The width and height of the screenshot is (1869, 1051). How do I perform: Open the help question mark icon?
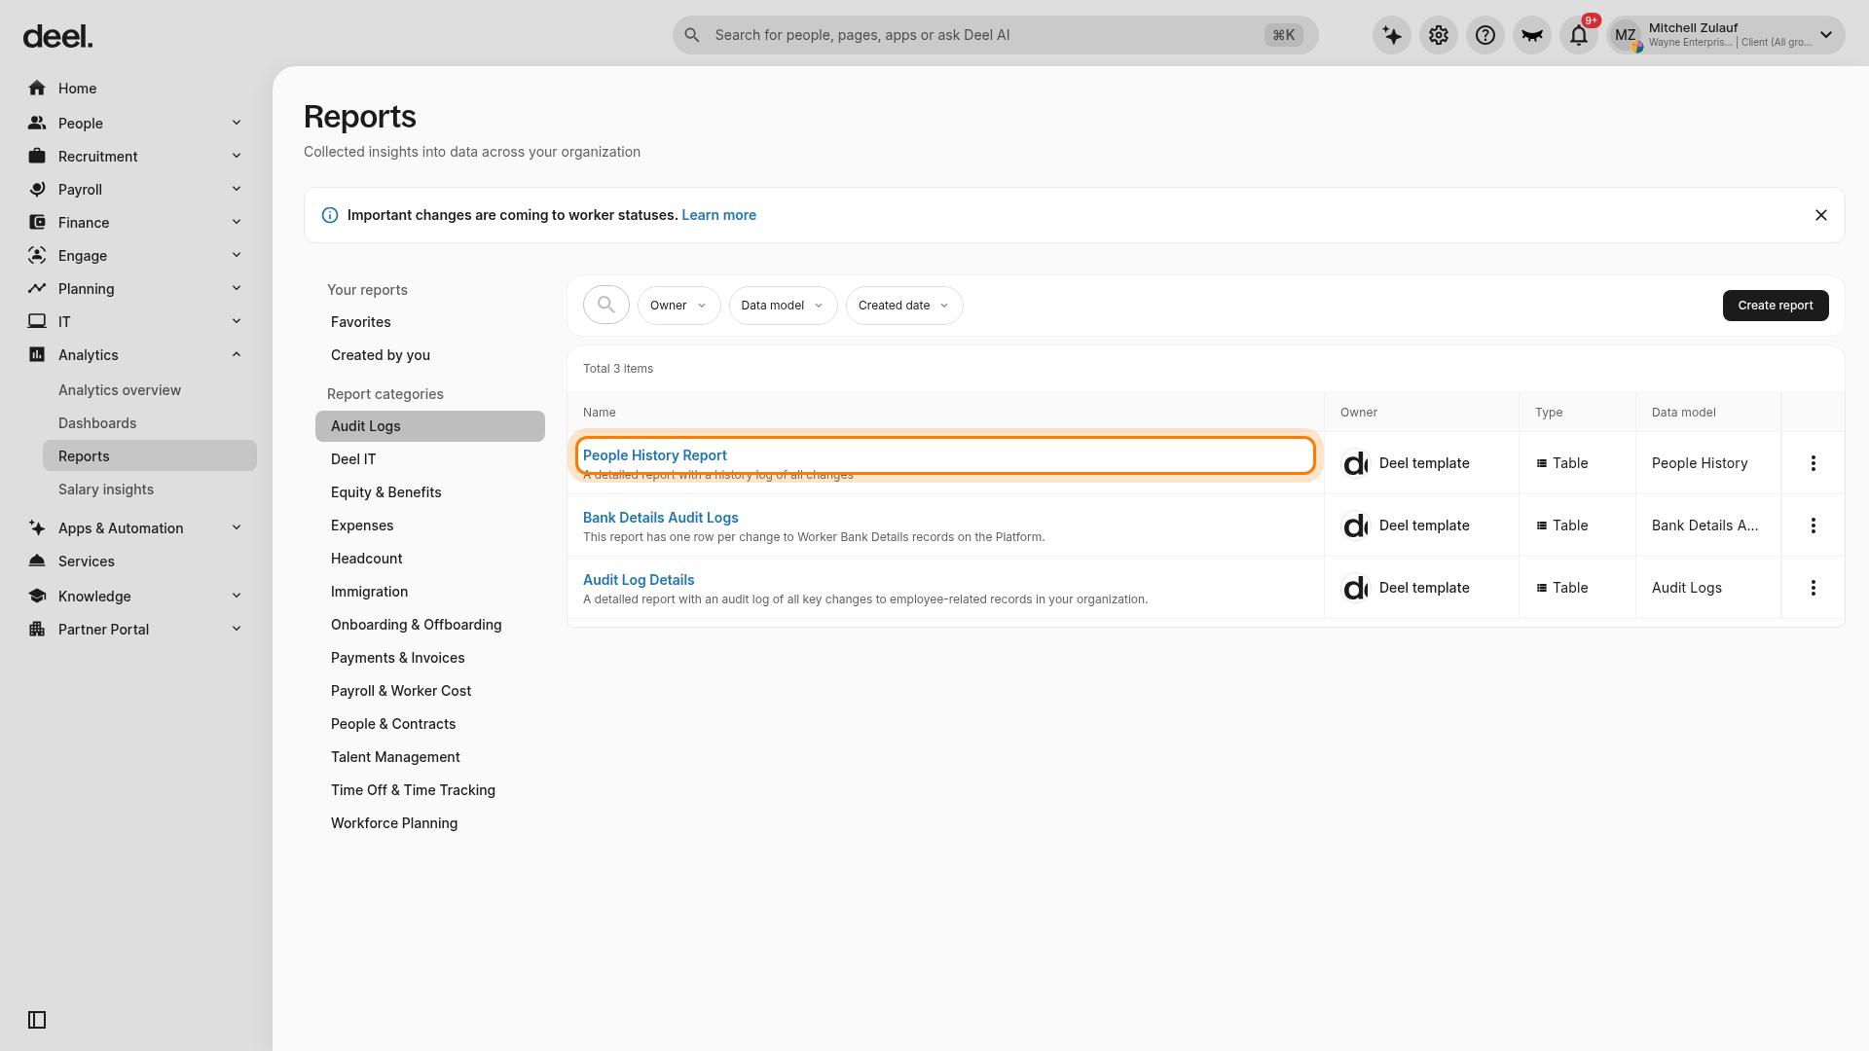pos(1485,36)
